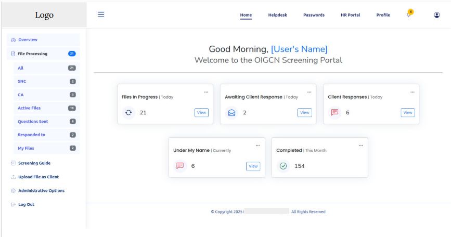Click Upload File as Client link

click(x=38, y=177)
